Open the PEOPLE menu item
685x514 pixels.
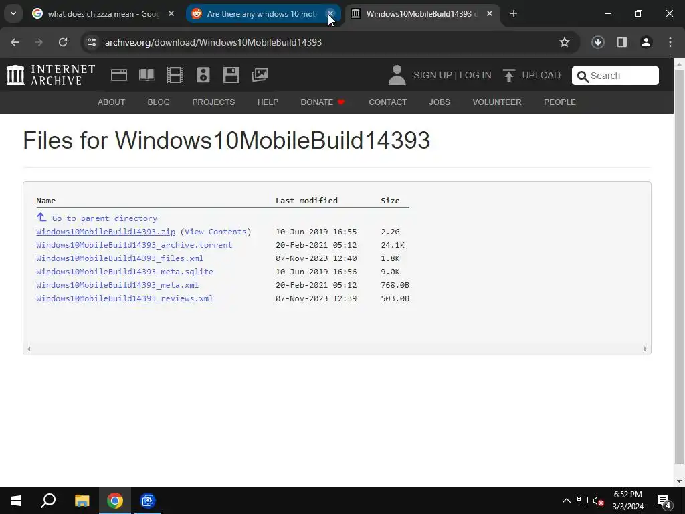tap(560, 102)
